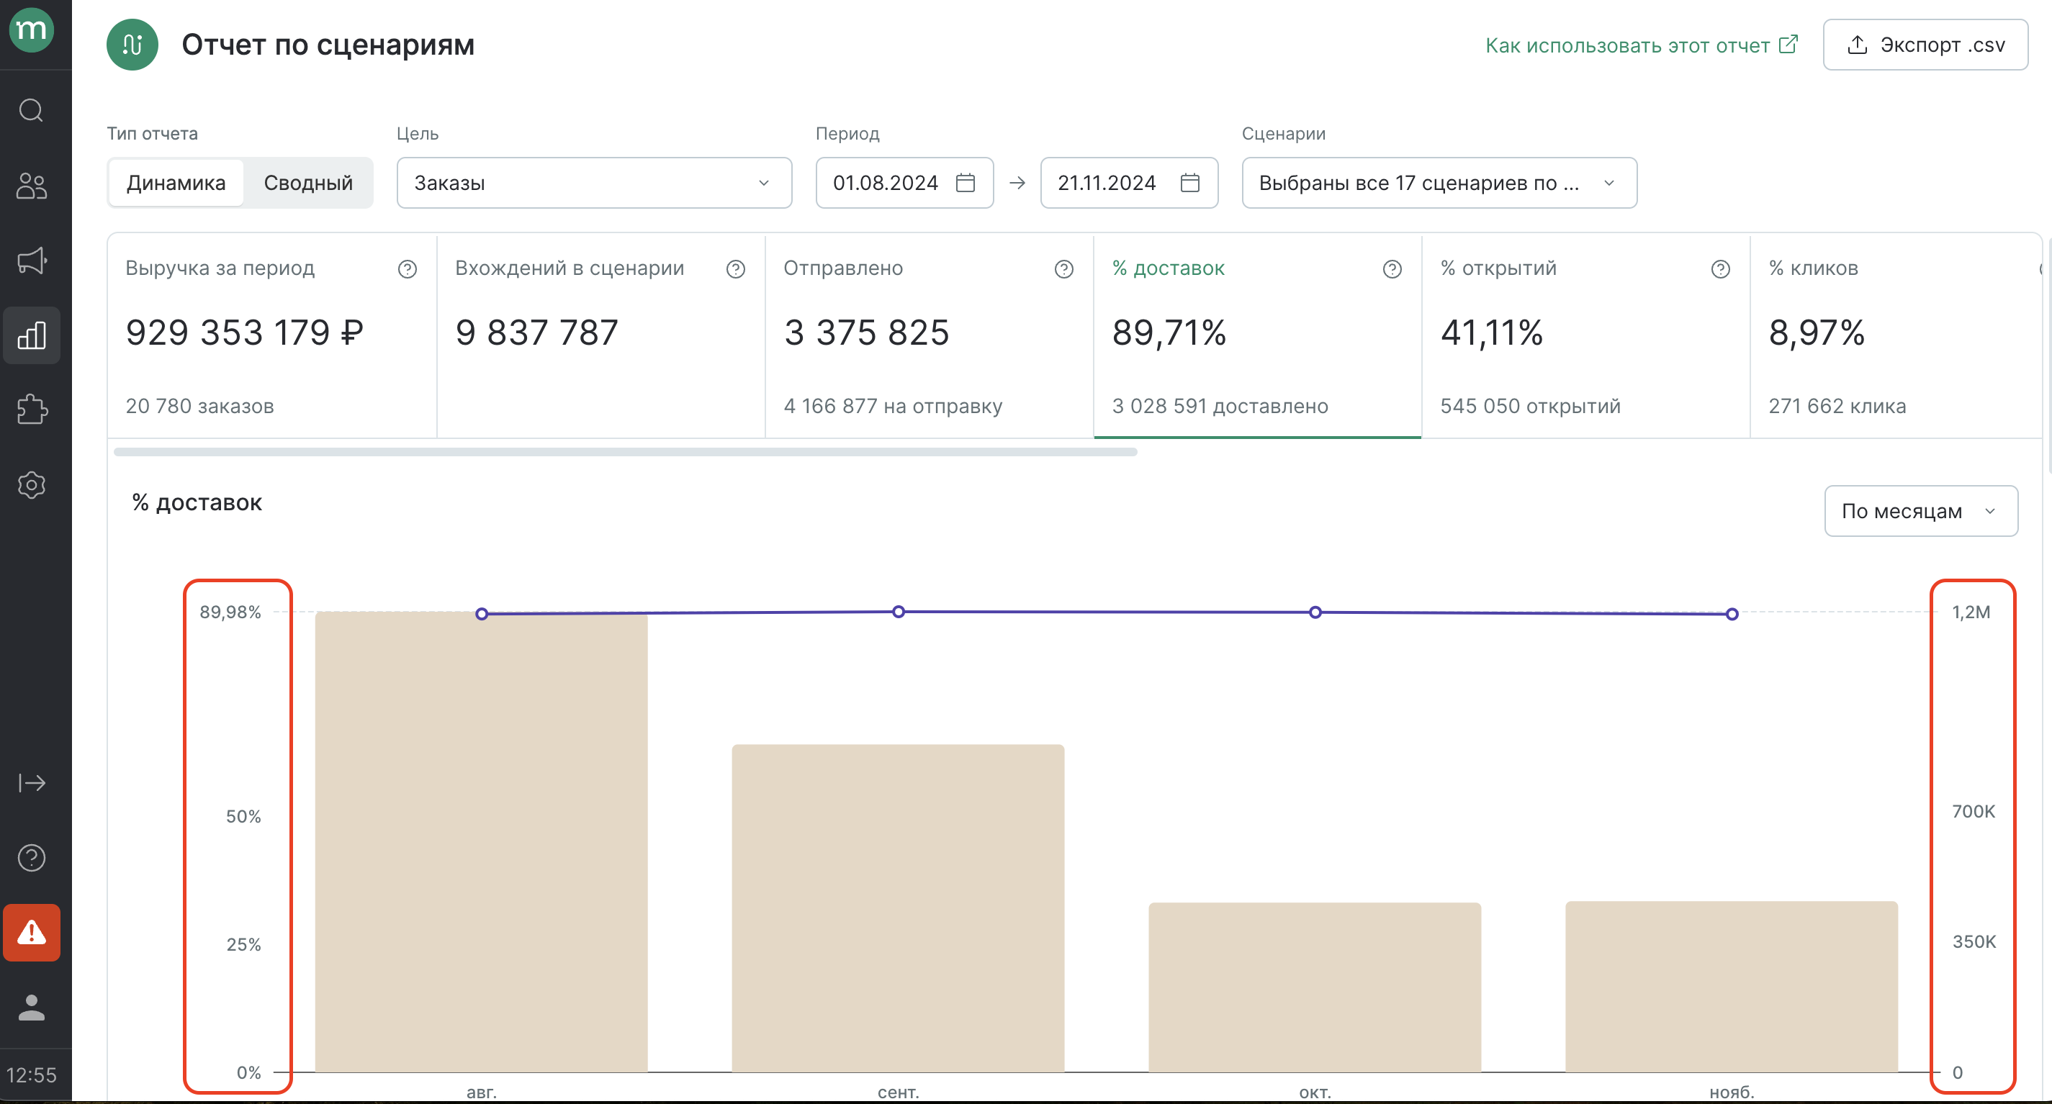Click the August line point marker
Image resolution: width=2052 pixels, height=1104 pixels.
click(481, 614)
